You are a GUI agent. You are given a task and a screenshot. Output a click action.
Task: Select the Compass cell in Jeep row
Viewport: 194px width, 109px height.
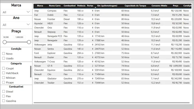tap(52, 11)
